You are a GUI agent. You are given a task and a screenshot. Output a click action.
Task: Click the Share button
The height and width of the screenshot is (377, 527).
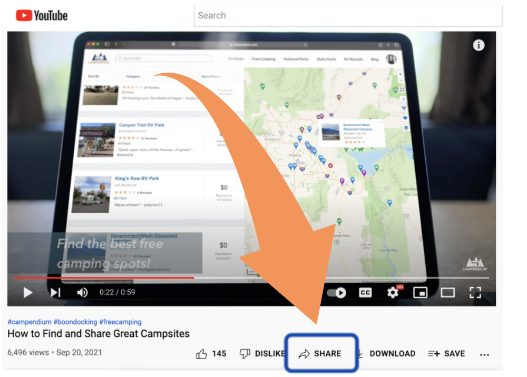[320, 354]
